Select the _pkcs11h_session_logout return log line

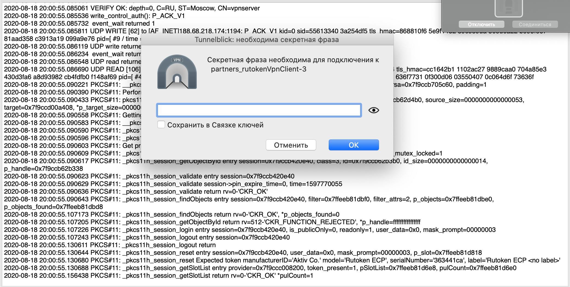point(109,245)
